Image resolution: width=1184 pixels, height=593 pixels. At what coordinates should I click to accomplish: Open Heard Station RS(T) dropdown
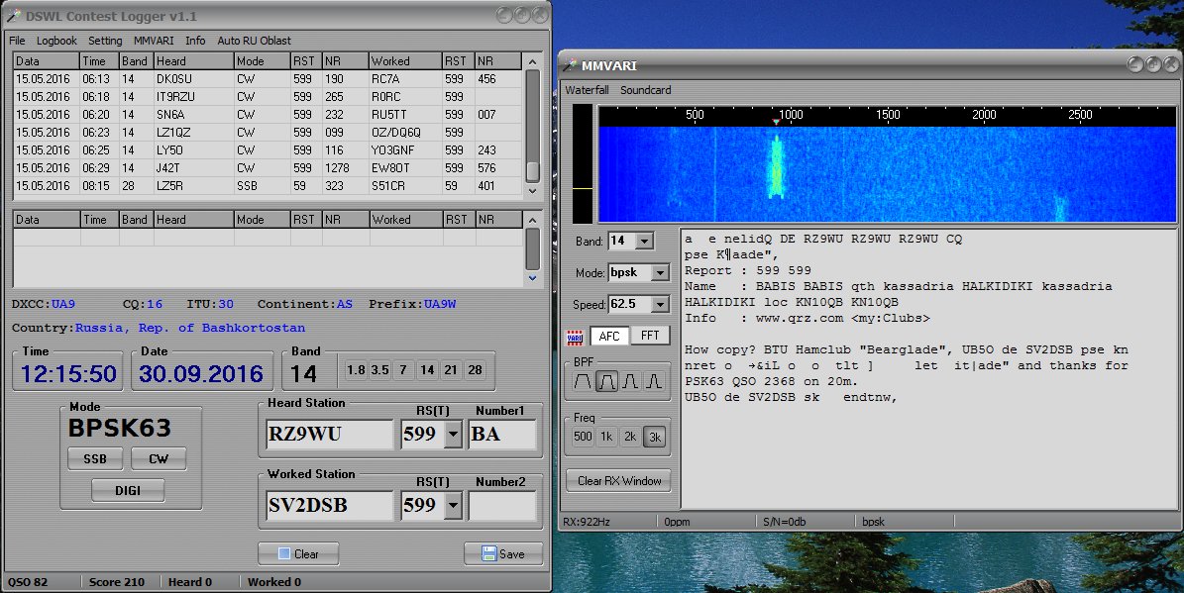(x=454, y=434)
